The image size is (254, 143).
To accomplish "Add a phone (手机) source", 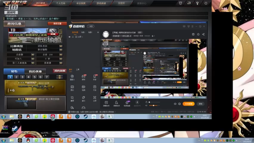I will (95, 77).
